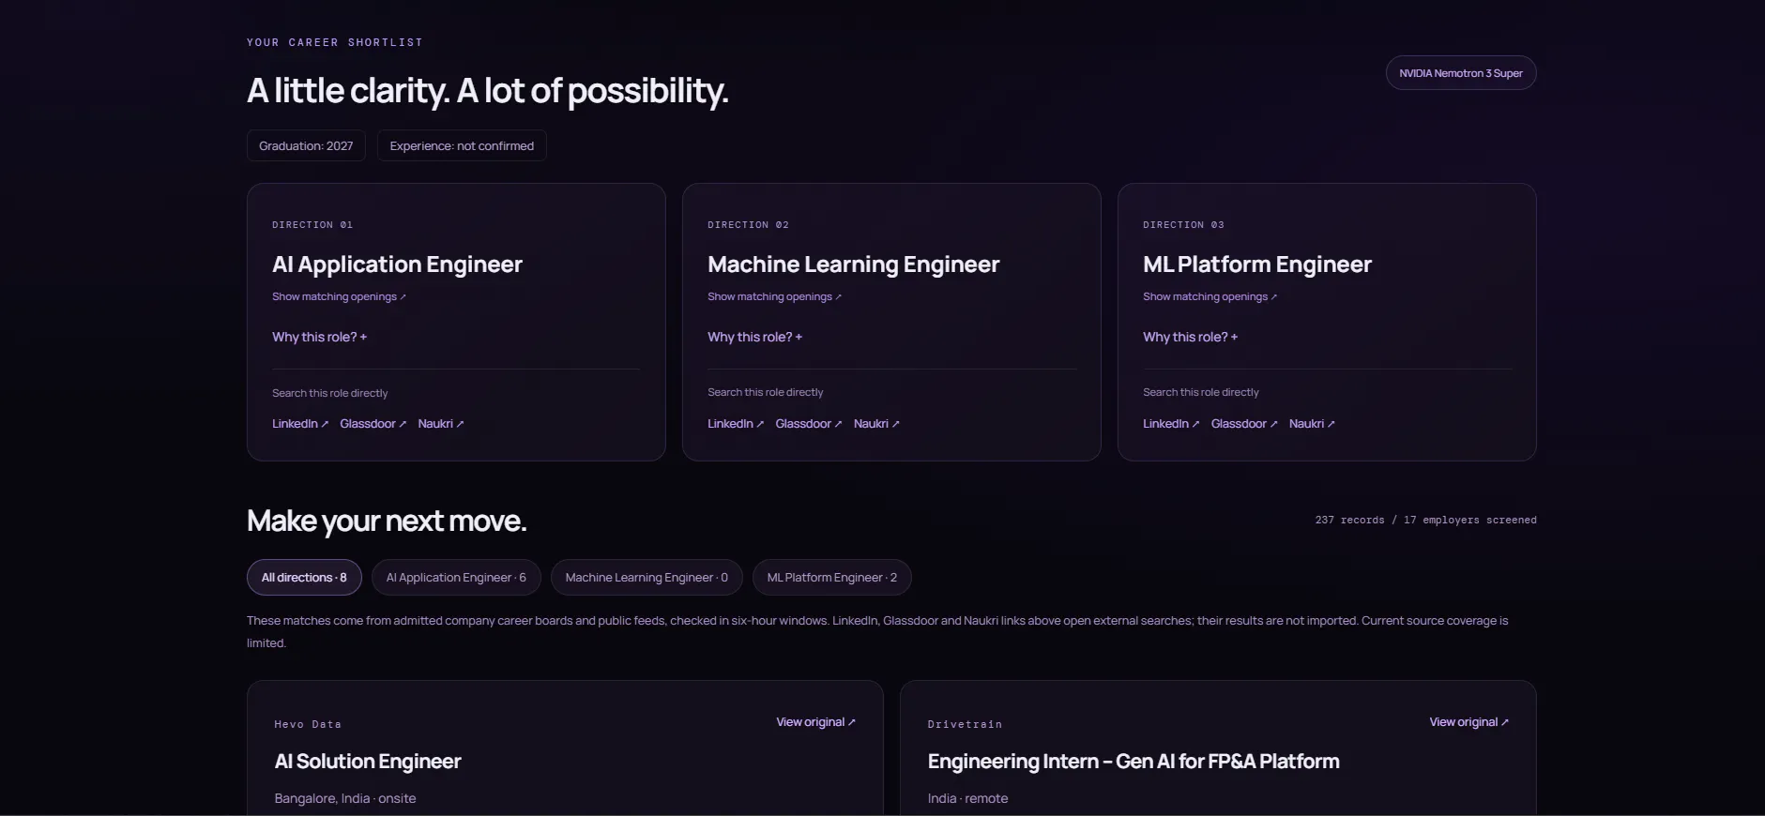Click the Drivetrain company label
The image size is (1765, 816).
point(965,724)
